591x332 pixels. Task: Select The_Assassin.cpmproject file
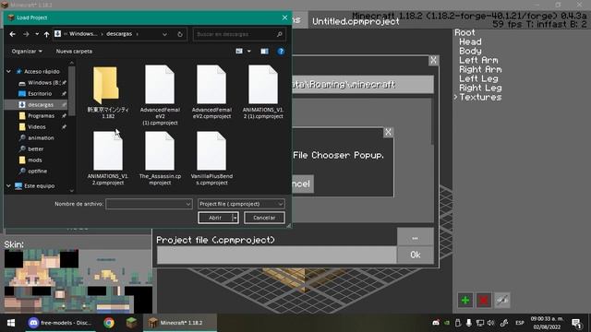pyautogui.click(x=160, y=159)
